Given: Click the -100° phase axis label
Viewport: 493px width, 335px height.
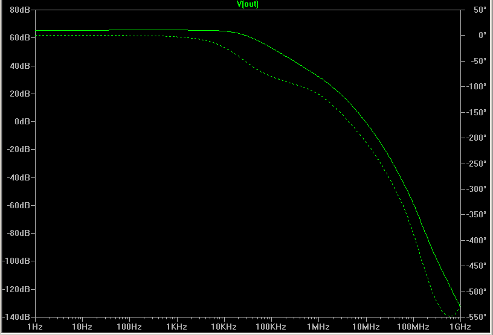Looking at the screenshot, I should coord(476,86).
